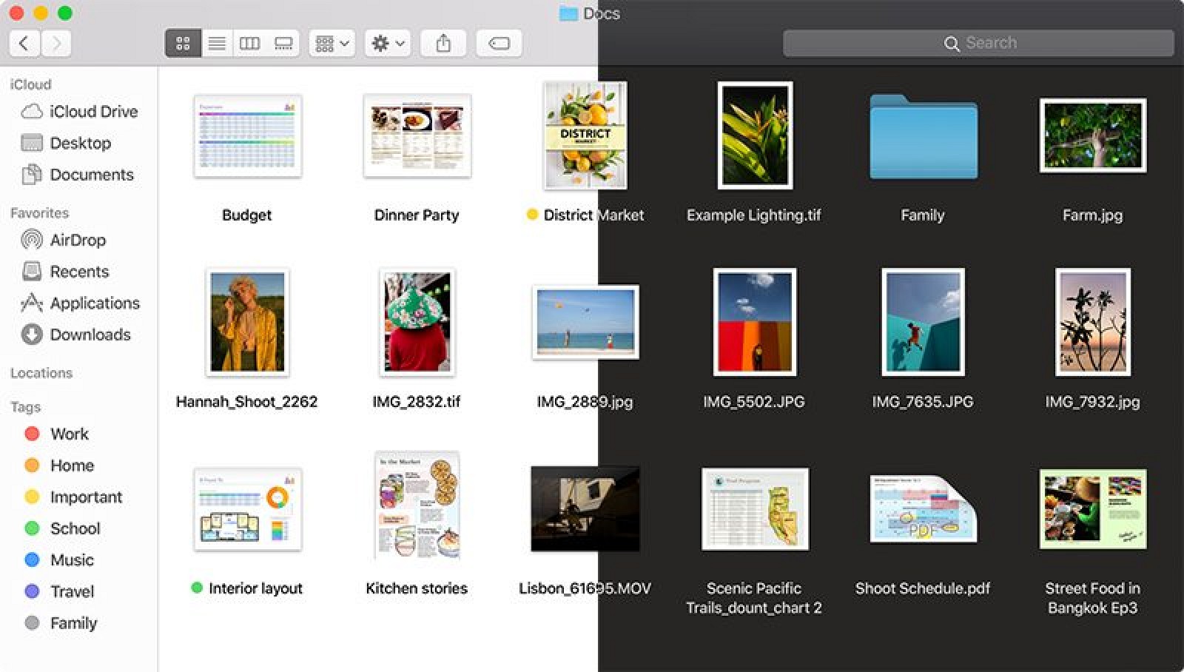The image size is (1184, 672).
Task: Open the Action gear dropdown menu
Action: coord(388,44)
